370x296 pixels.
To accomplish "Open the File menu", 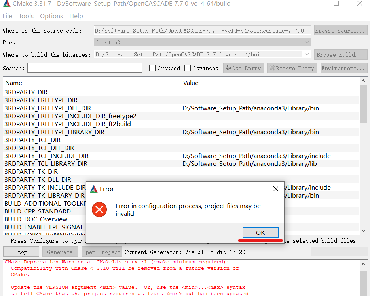I will point(7,16).
